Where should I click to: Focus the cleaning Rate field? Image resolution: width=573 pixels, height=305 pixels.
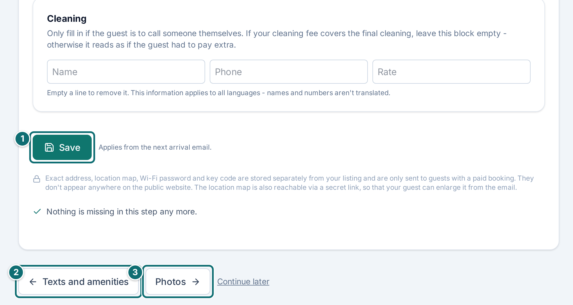coord(452,72)
